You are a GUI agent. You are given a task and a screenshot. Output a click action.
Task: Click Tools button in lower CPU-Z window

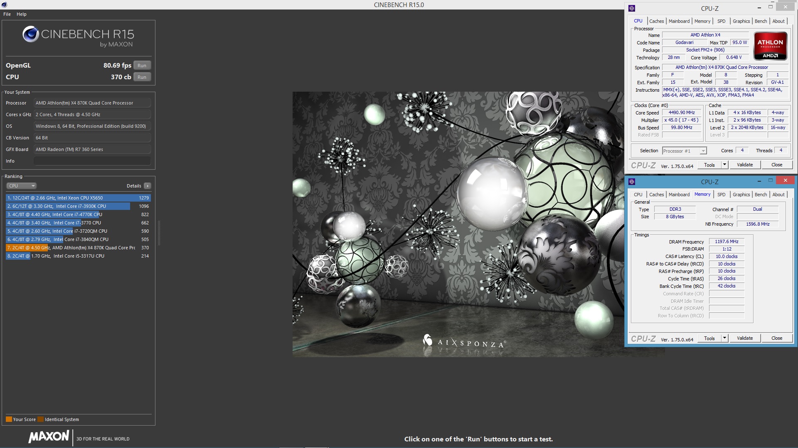pyautogui.click(x=709, y=338)
